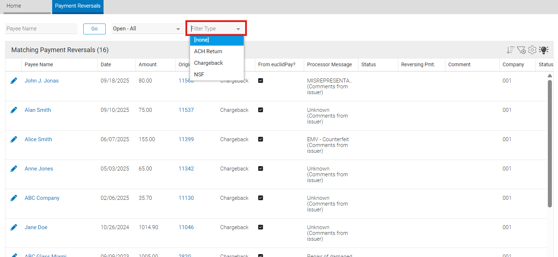Click Matching Payment Reversals (16) heading
Screen dimensions: 558x257
(x=60, y=50)
